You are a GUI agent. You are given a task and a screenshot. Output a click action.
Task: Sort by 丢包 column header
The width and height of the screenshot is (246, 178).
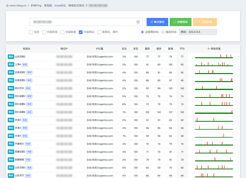click(x=124, y=49)
